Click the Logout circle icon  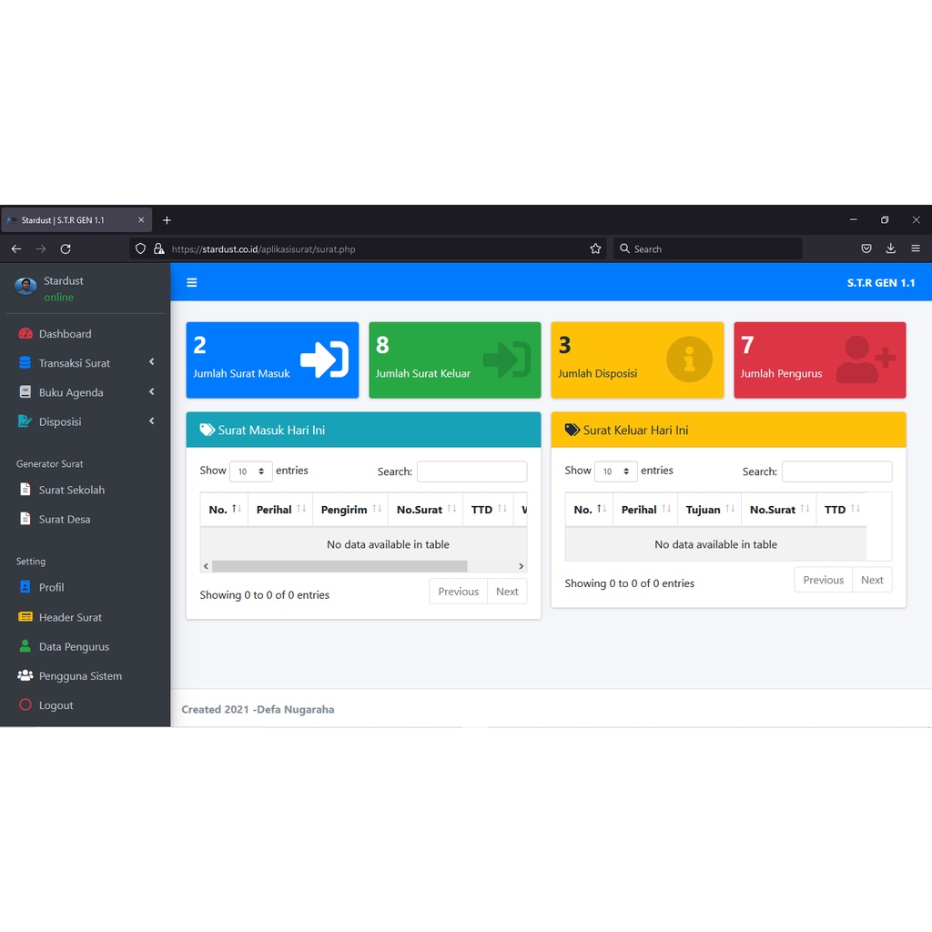[x=25, y=705]
